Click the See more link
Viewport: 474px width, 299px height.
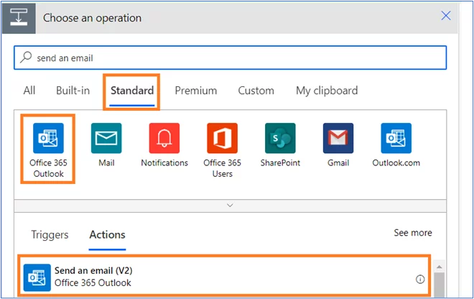[413, 233]
